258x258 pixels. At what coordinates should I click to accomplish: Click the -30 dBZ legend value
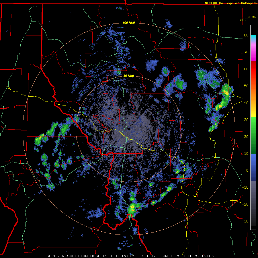245,221
